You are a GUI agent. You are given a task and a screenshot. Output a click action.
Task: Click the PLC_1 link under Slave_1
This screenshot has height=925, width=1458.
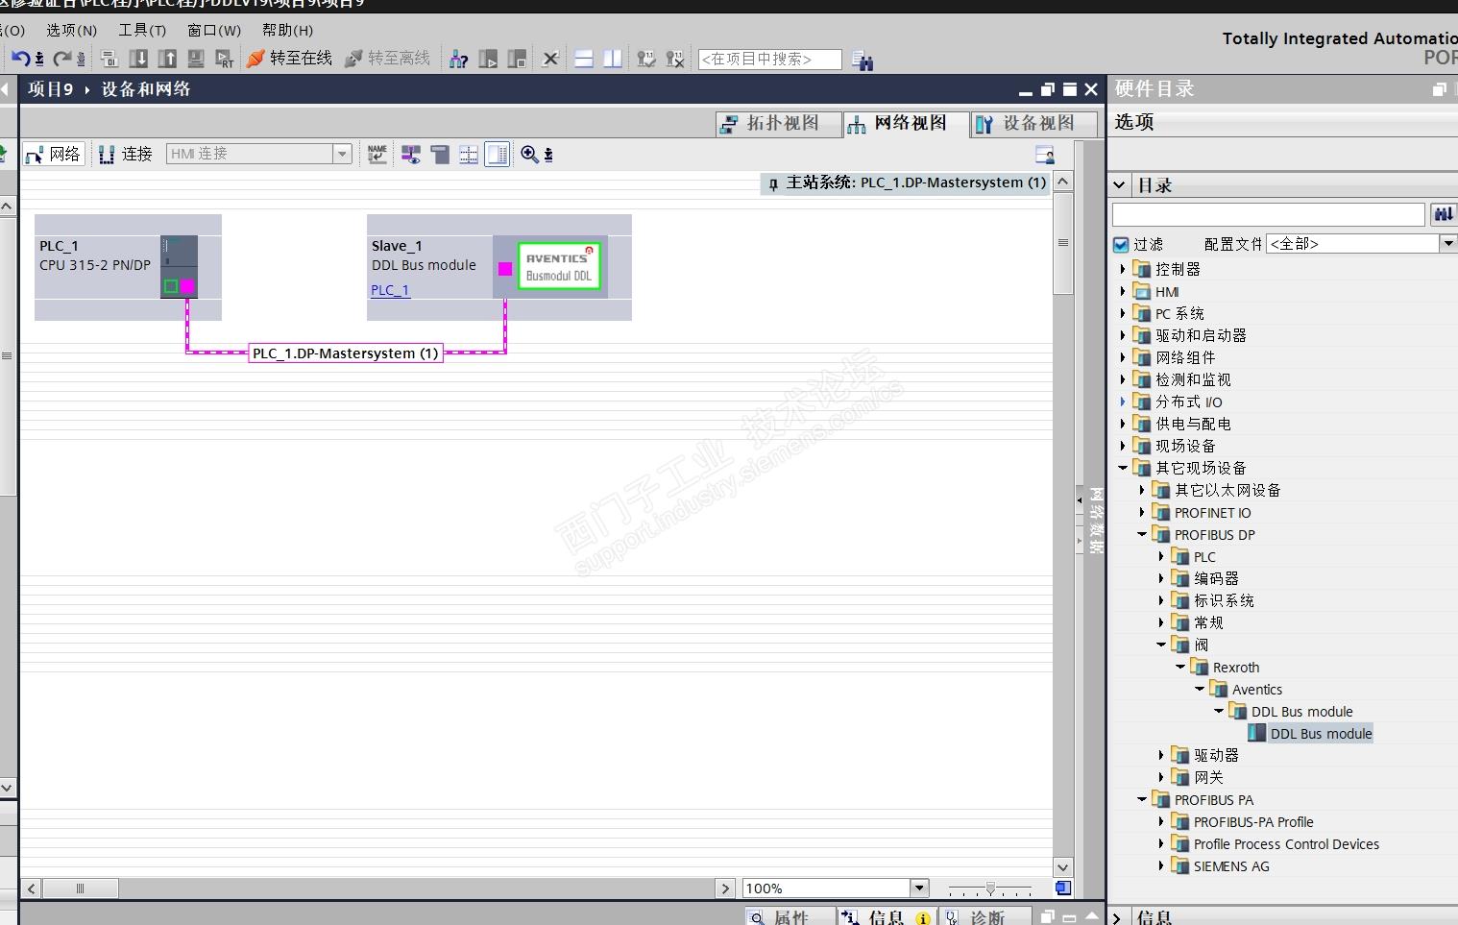(x=390, y=290)
